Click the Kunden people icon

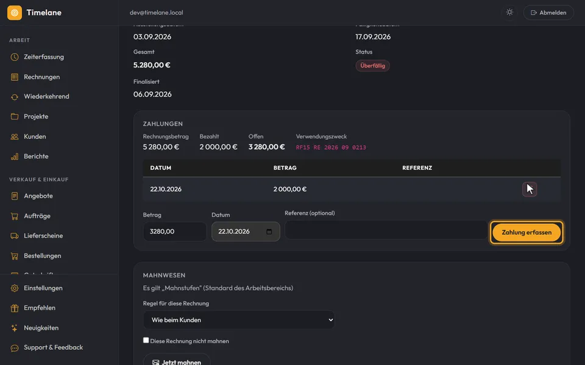click(15, 137)
